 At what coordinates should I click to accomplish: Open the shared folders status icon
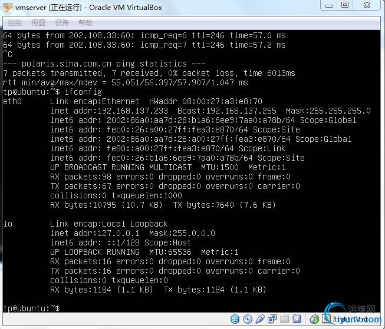coord(284,319)
